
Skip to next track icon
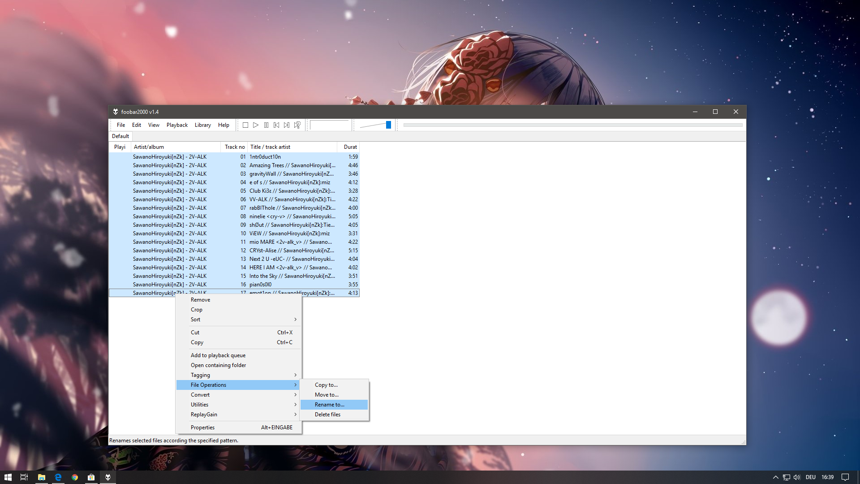coord(287,125)
